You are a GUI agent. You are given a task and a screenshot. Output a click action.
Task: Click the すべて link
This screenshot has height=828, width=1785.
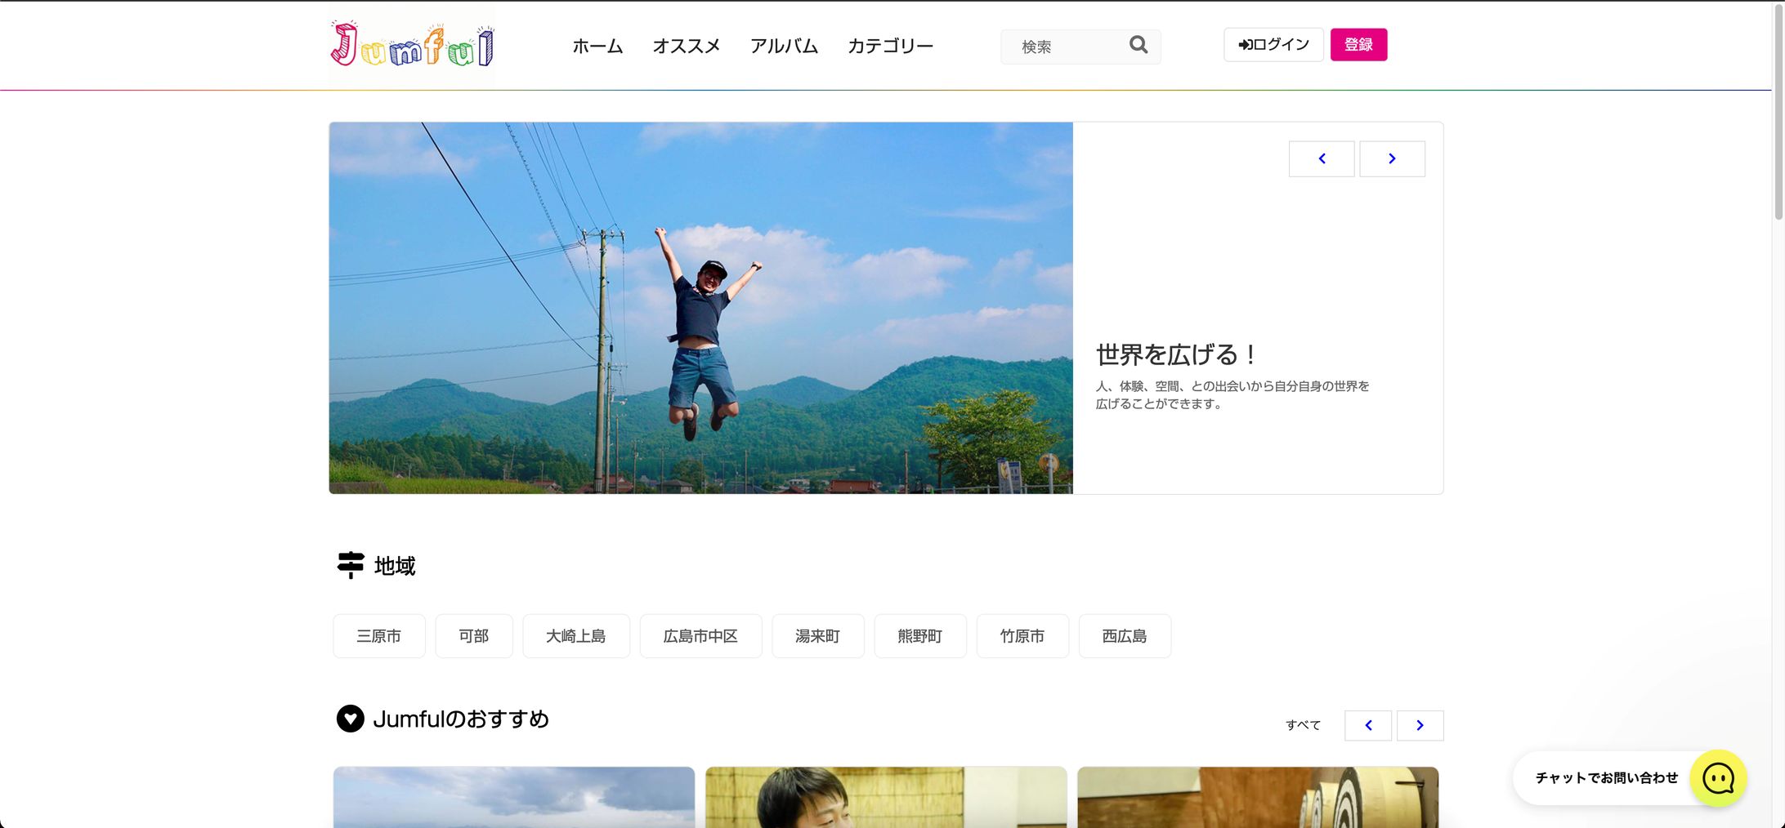coord(1303,725)
